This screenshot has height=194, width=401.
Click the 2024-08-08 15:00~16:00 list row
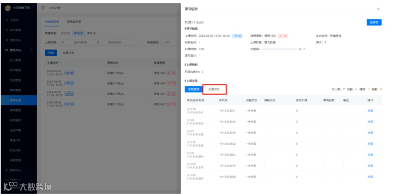pyautogui.click(x=113, y=83)
